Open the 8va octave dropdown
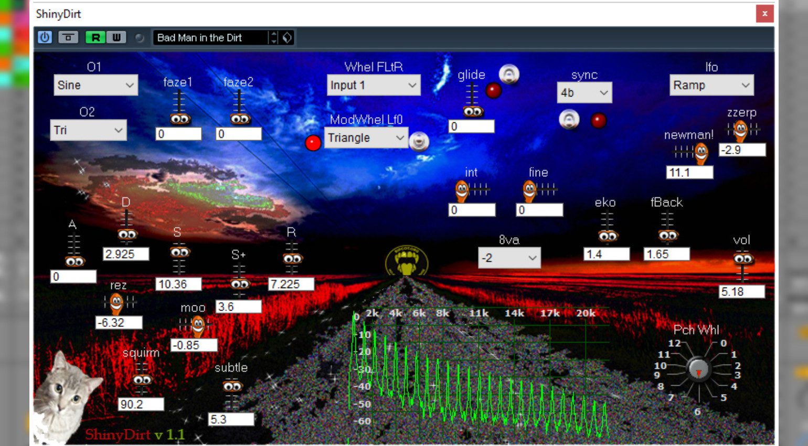This screenshot has width=808, height=446. [x=509, y=258]
